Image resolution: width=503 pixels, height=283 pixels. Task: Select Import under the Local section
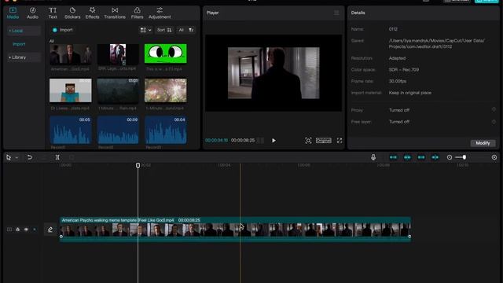tap(19, 44)
